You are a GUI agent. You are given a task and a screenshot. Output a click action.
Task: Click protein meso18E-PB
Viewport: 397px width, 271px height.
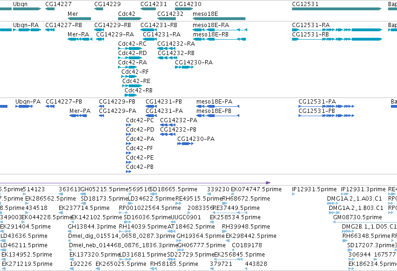(x=214, y=111)
